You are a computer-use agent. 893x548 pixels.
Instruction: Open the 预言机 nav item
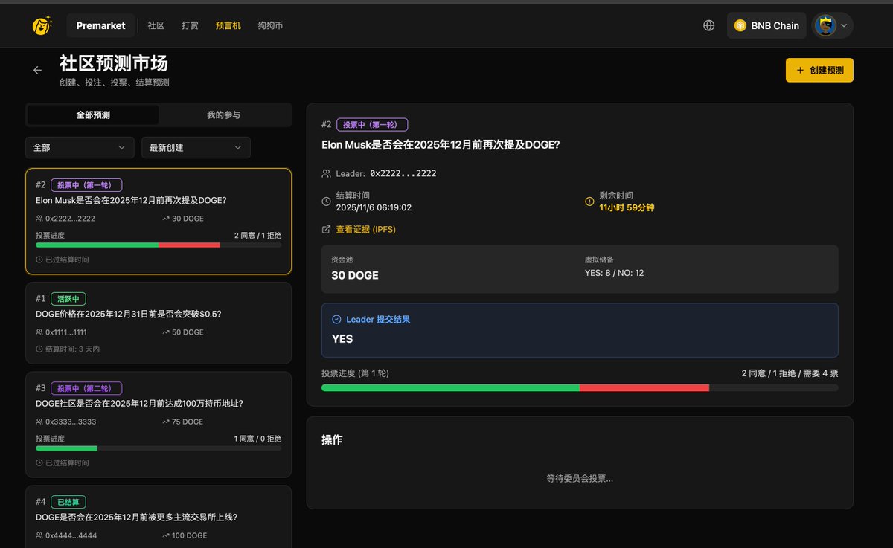tap(228, 25)
